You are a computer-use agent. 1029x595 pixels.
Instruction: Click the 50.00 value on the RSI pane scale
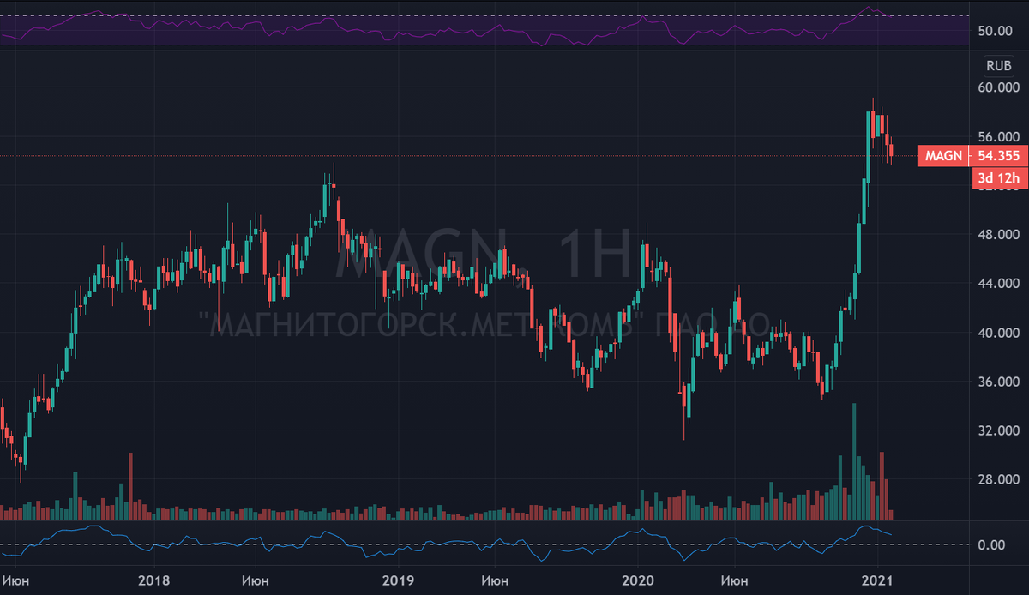[x=995, y=31]
